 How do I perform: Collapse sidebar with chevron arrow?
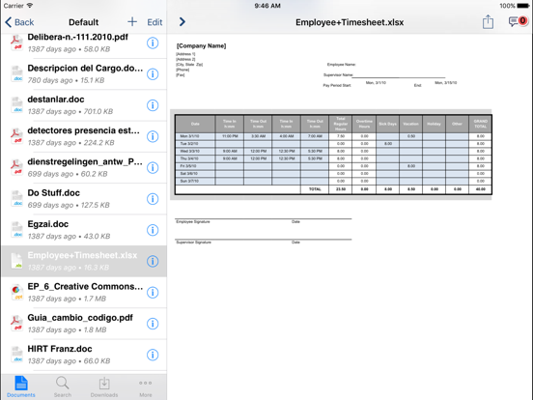point(182,22)
